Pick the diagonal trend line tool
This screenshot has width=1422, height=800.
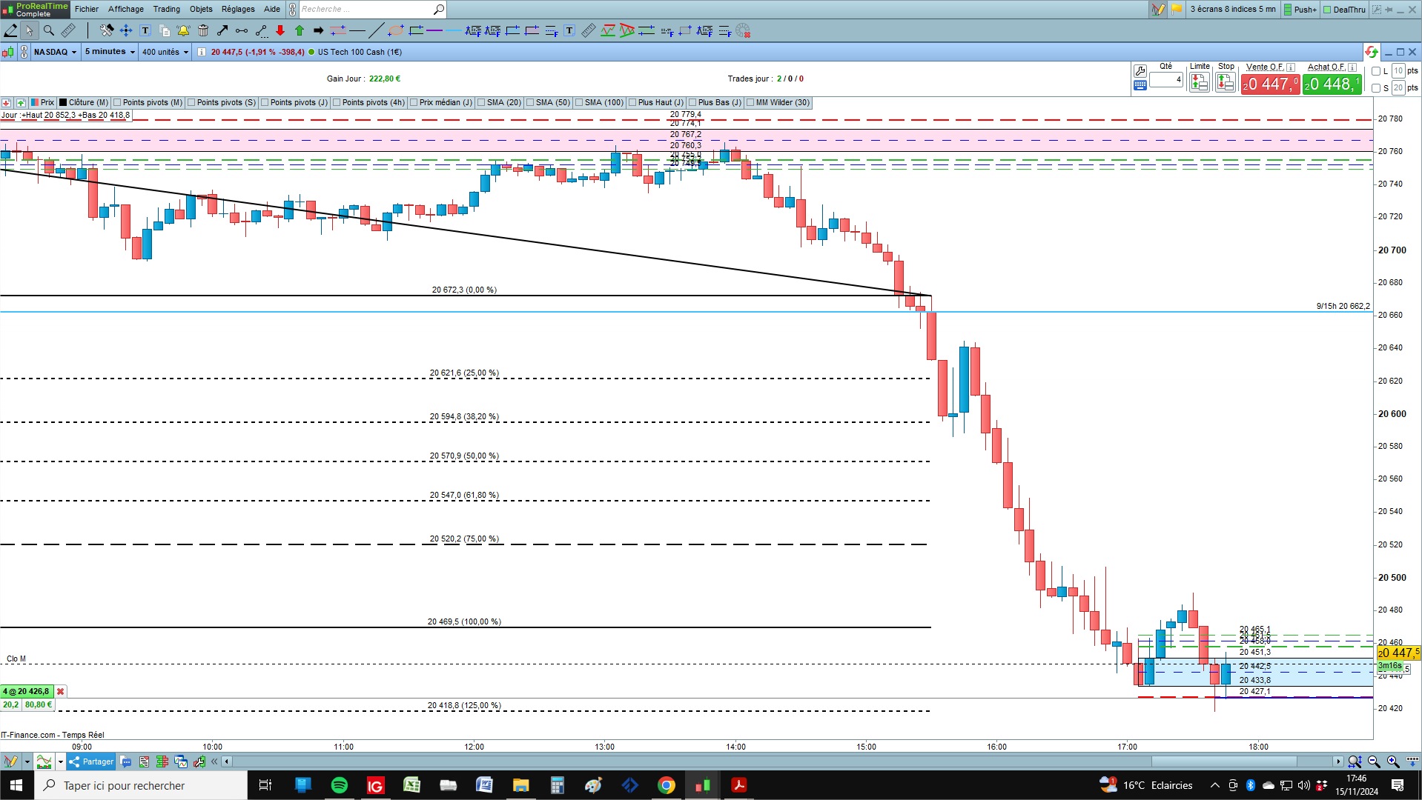pos(377,30)
